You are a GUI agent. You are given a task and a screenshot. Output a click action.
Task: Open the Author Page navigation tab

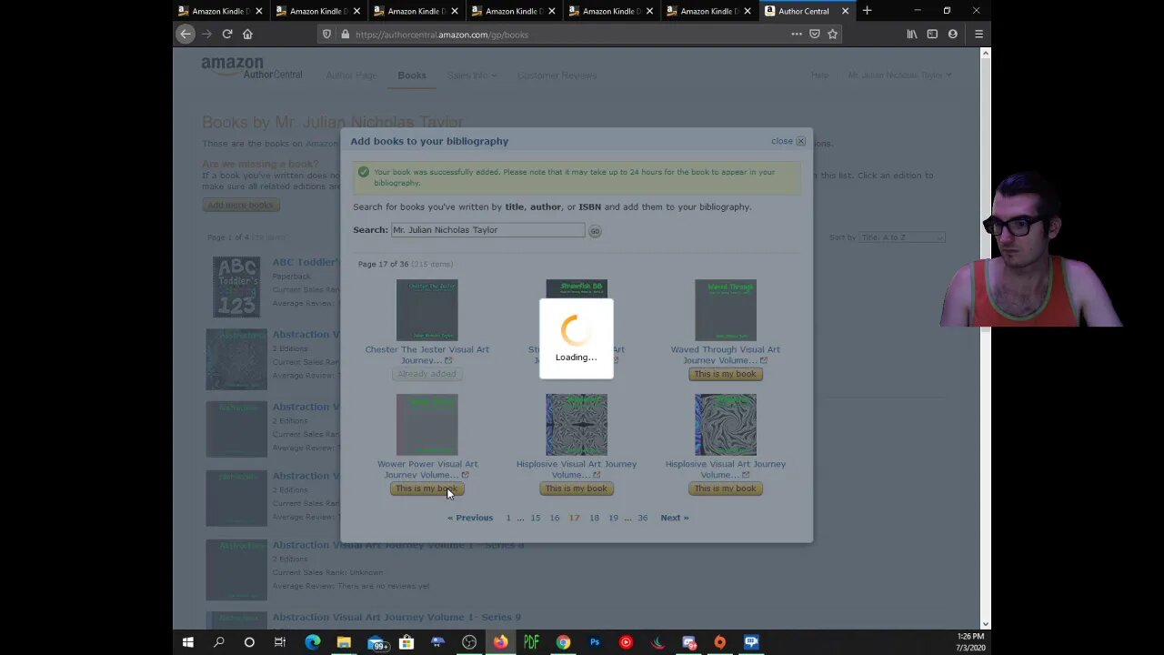[x=351, y=76]
